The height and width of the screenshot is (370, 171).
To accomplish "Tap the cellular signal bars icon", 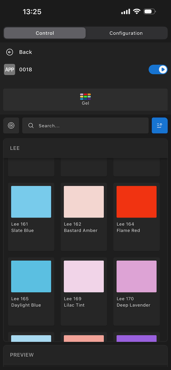I will click(x=126, y=12).
